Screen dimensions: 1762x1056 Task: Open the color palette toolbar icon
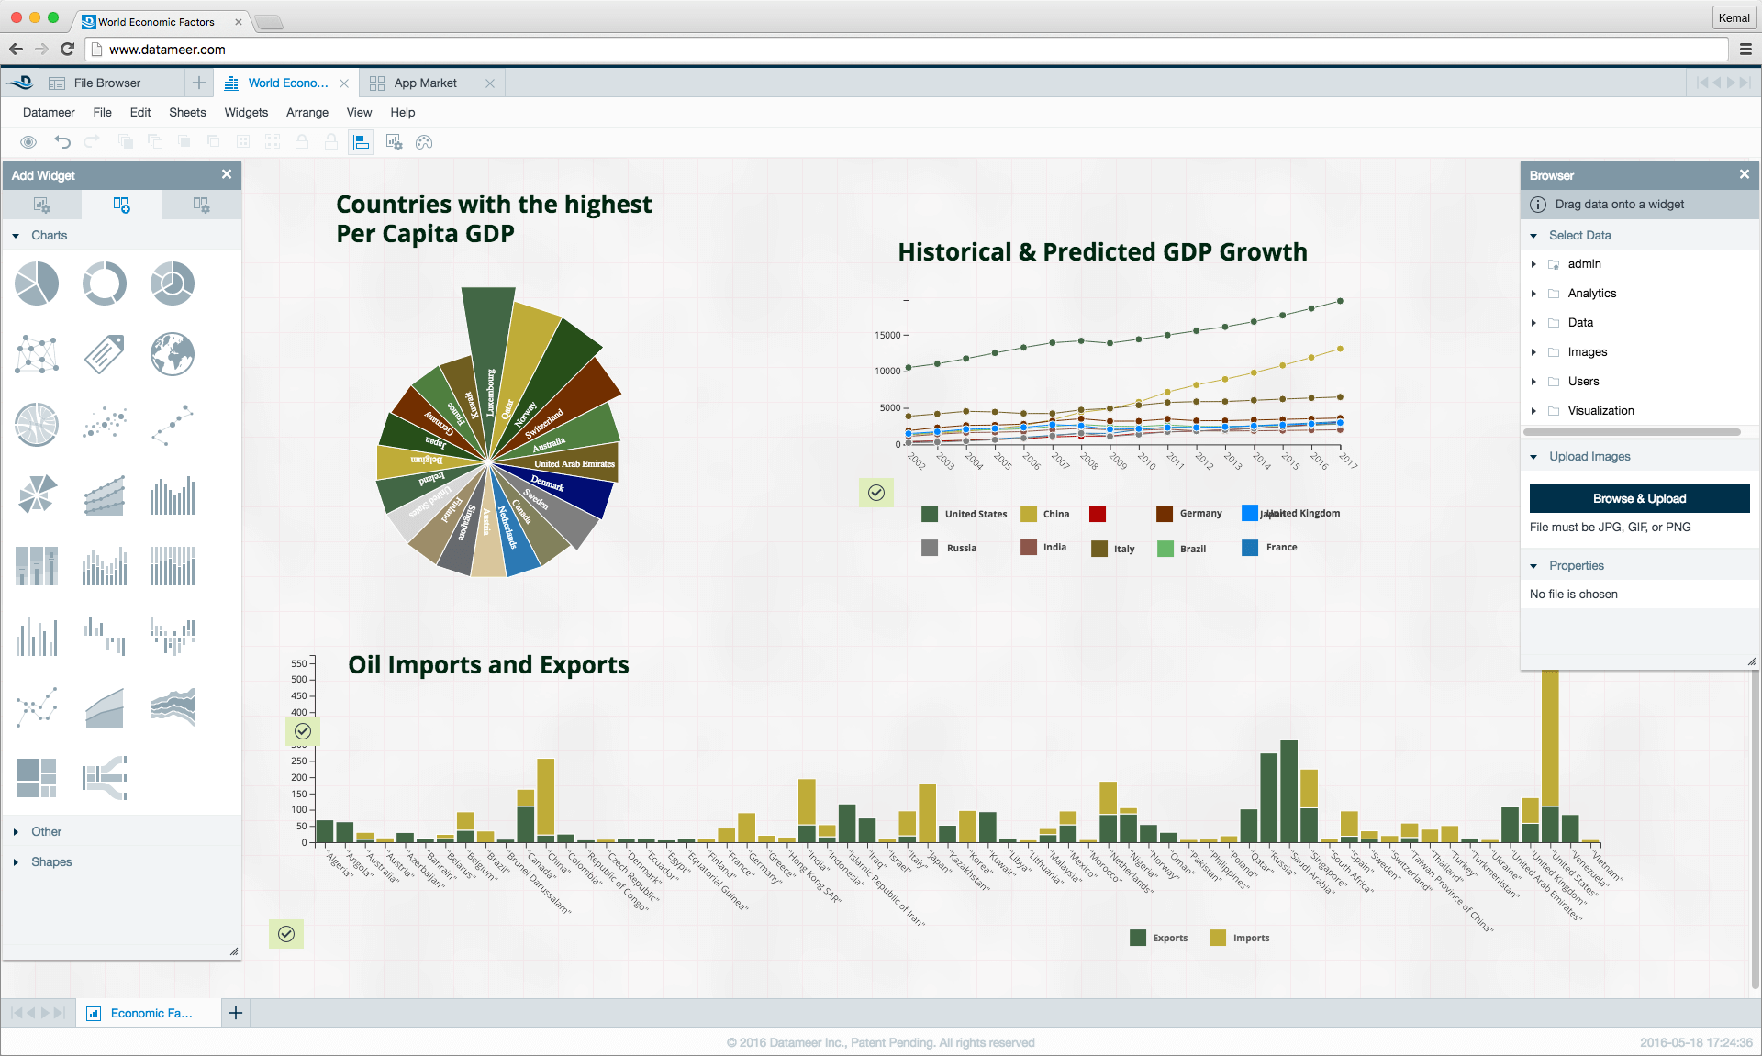424,142
